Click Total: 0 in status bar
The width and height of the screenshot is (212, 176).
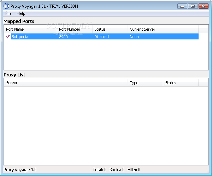(x=99, y=170)
